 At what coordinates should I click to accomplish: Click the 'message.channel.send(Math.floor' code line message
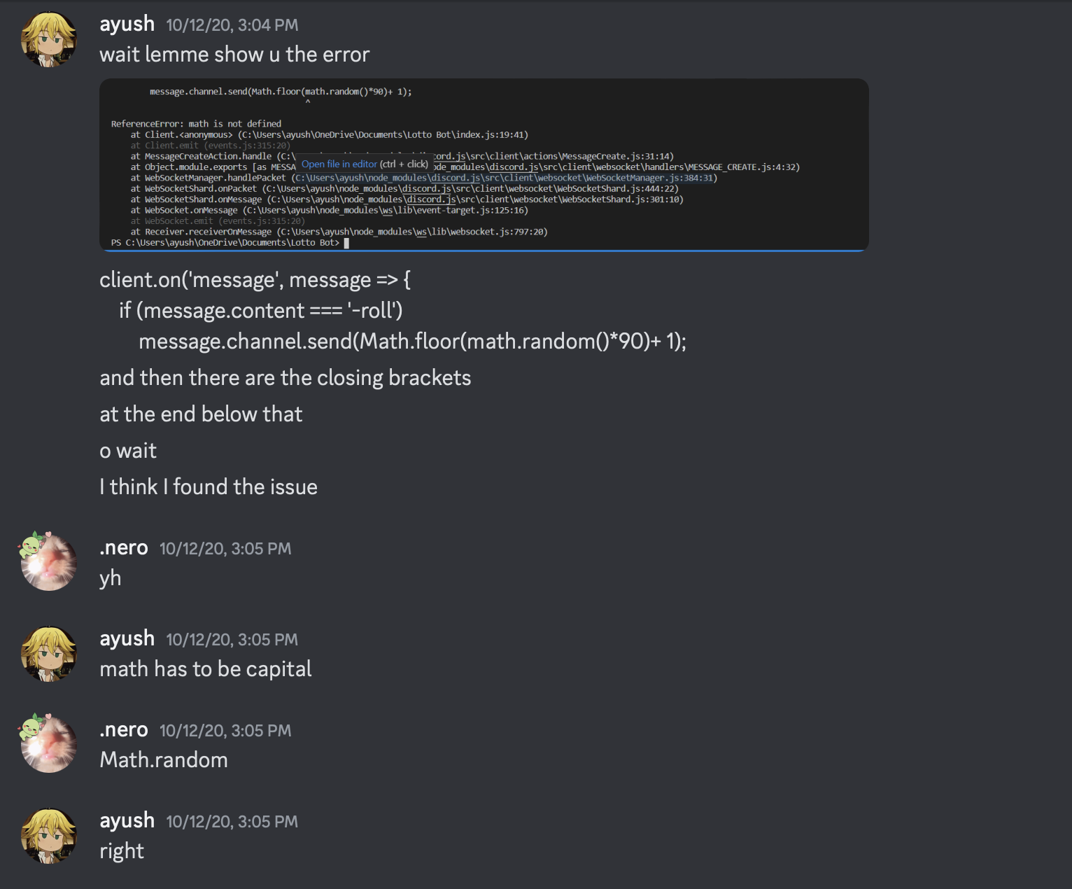point(413,342)
